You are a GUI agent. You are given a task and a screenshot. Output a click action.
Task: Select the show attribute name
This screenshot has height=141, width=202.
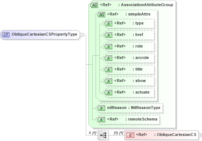pos(141,81)
